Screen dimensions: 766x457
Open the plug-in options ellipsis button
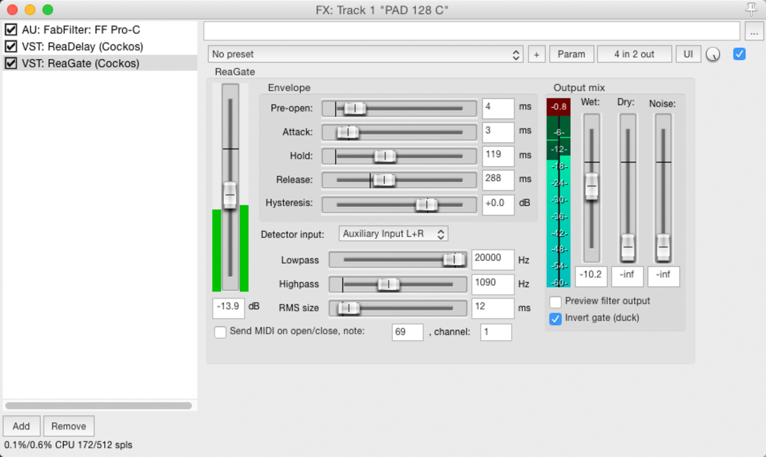(x=754, y=32)
